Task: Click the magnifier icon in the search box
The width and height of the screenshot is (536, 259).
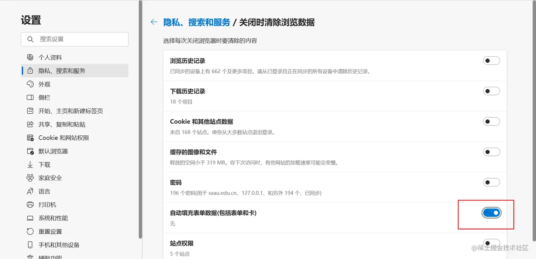Action: pos(30,39)
